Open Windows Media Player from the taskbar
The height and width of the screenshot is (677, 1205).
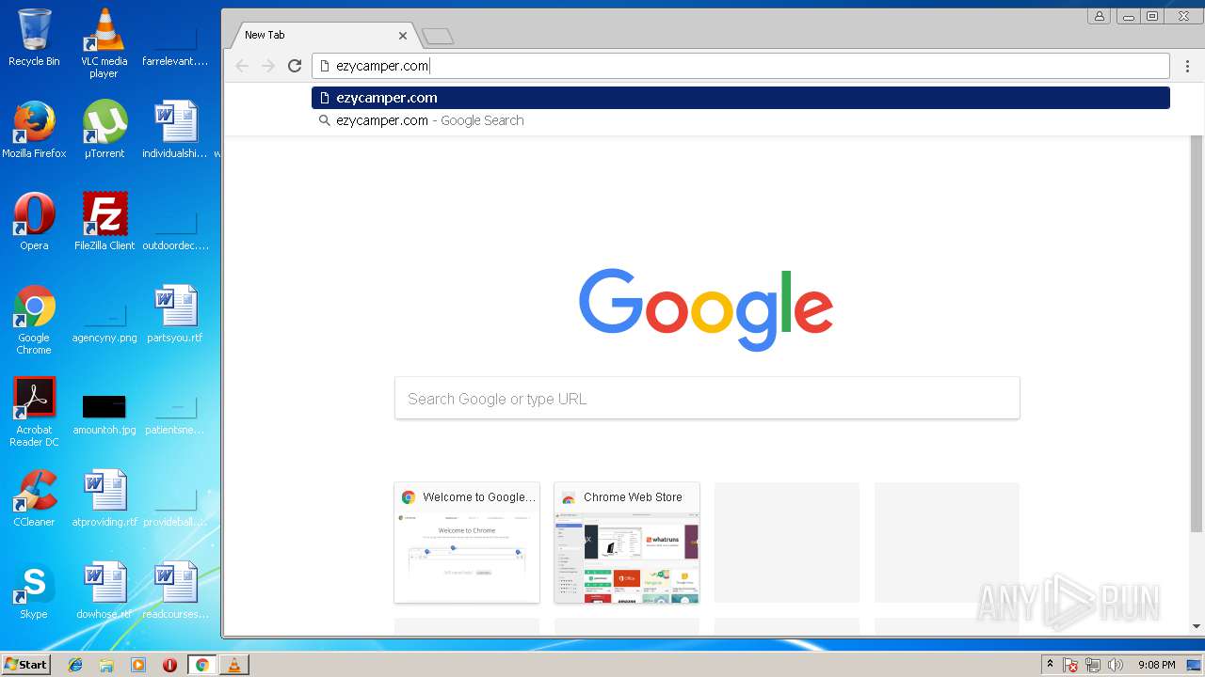coord(138,665)
